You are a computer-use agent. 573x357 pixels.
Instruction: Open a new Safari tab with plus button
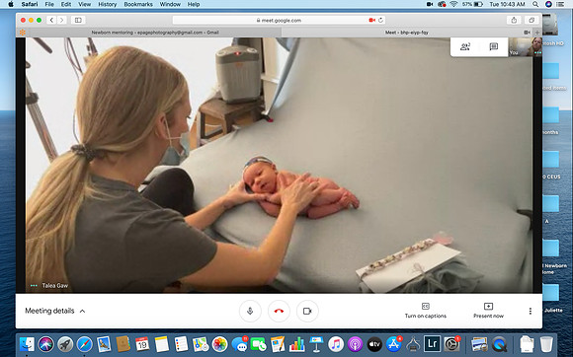(537, 33)
